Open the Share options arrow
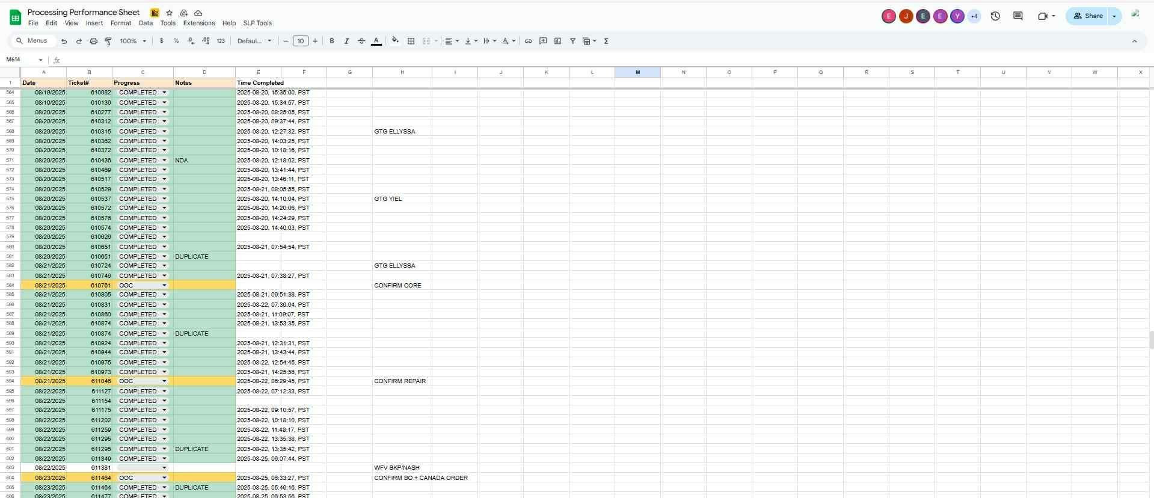This screenshot has height=498, width=1154. pos(1114,16)
